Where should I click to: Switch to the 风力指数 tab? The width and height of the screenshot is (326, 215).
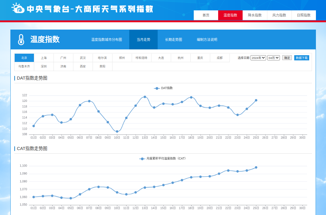click(x=279, y=15)
